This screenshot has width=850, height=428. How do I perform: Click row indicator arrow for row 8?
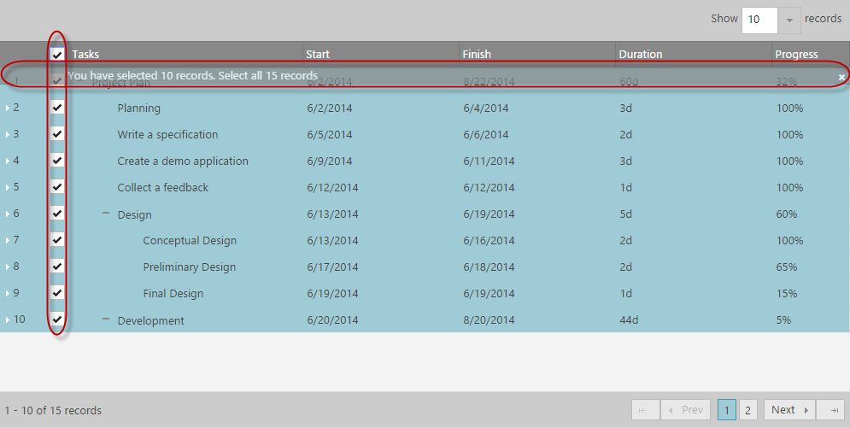(8, 267)
